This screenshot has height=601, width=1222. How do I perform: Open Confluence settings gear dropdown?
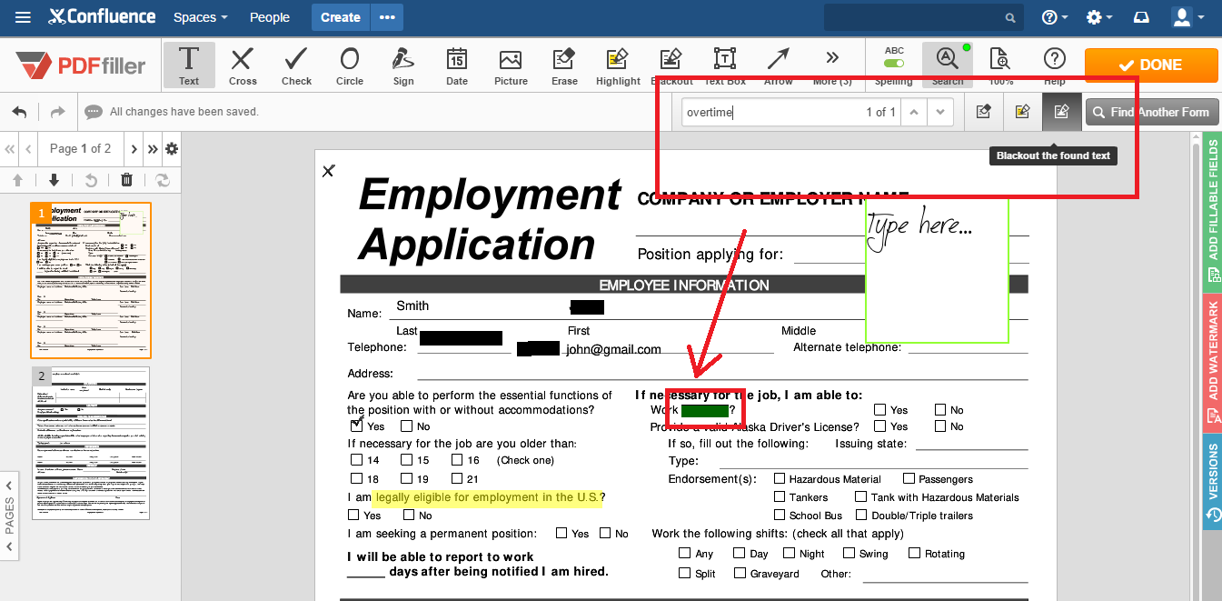(x=1099, y=17)
